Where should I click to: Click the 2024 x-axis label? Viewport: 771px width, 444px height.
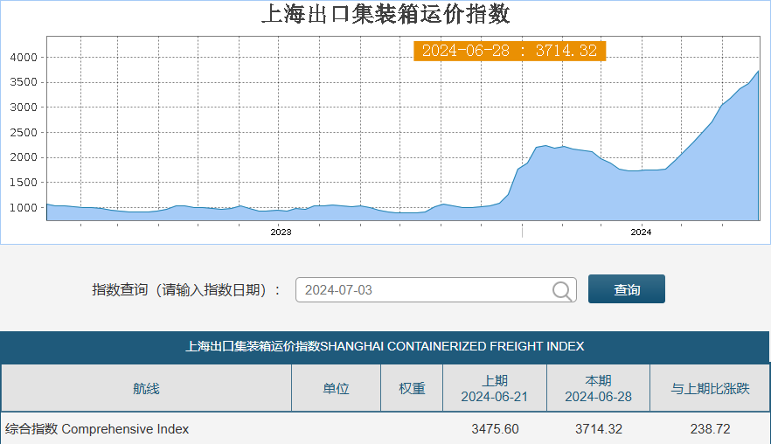(641, 232)
